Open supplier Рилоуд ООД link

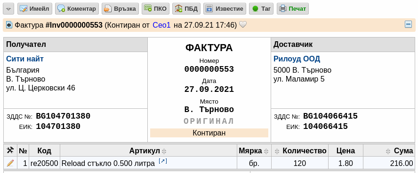297,59
